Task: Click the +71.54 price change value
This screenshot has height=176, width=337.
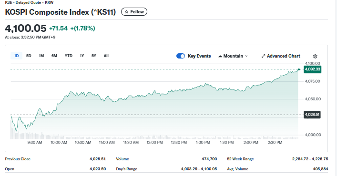Action: 58,28
